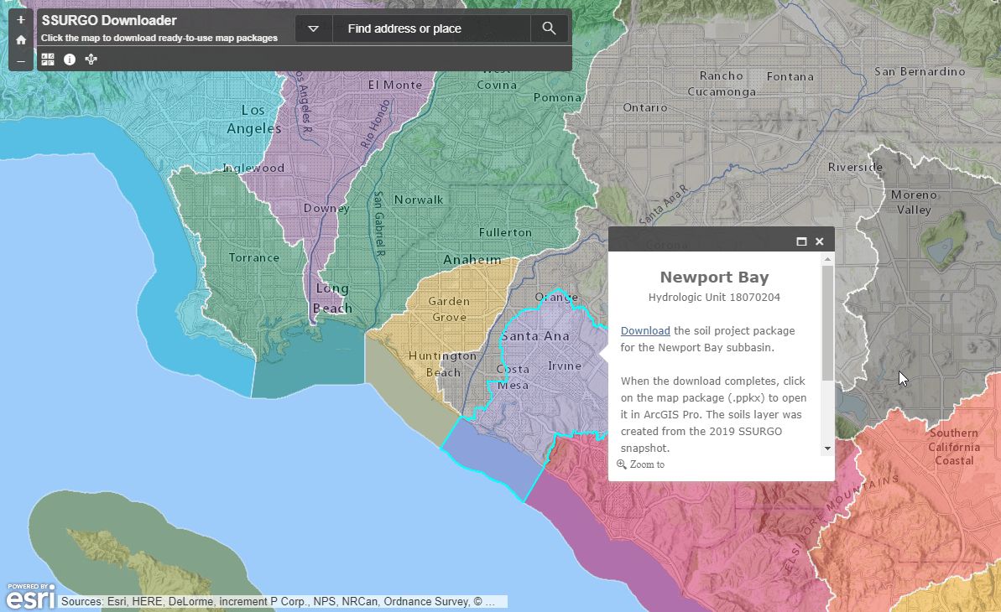
Task: Click the Costa Mesa map label
Action: point(513,377)
